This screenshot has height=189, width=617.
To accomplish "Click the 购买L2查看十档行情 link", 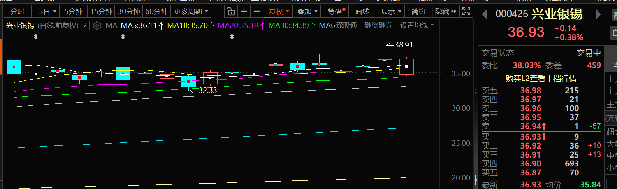I will [541, 79].
